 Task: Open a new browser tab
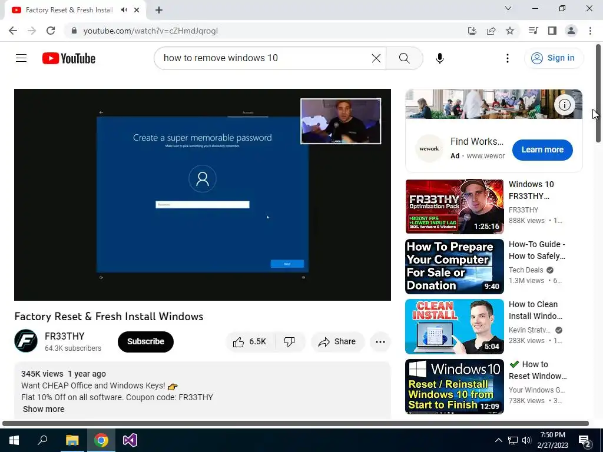[x=159, y=10]
